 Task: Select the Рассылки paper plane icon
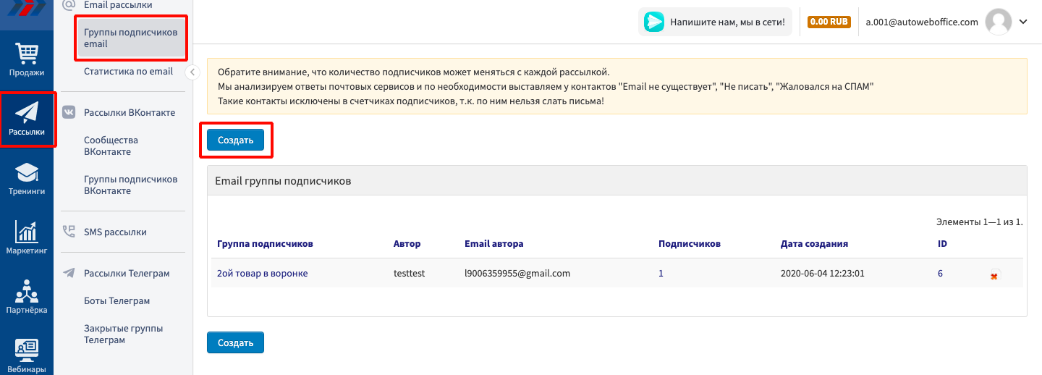point(27,119)
